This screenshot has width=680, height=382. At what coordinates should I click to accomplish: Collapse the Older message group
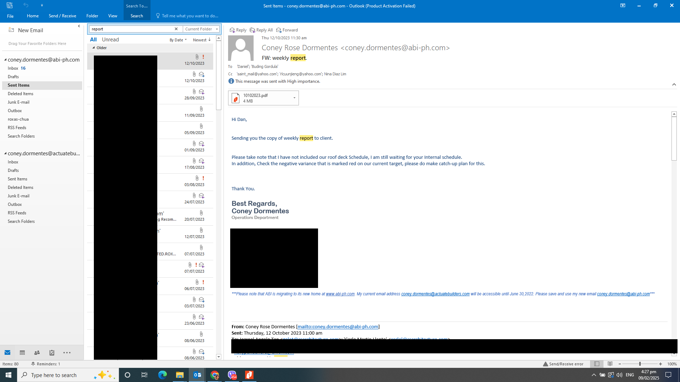tap(93, 48)
